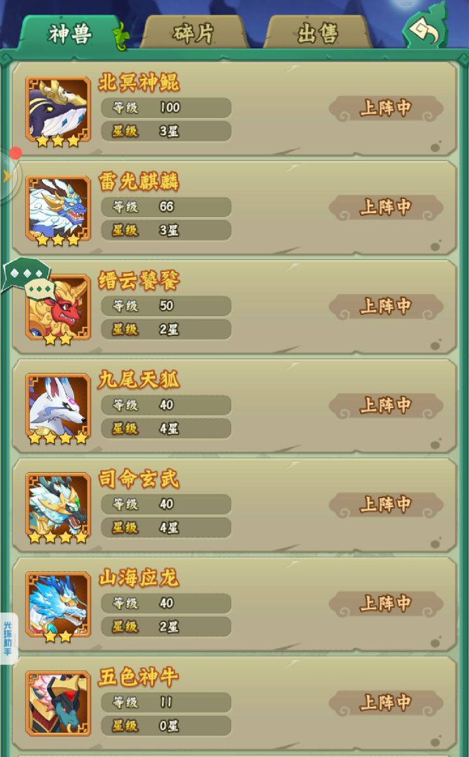
Task: Tap the 山海应龙 beast portrait icon
Action: click(58, 606)
